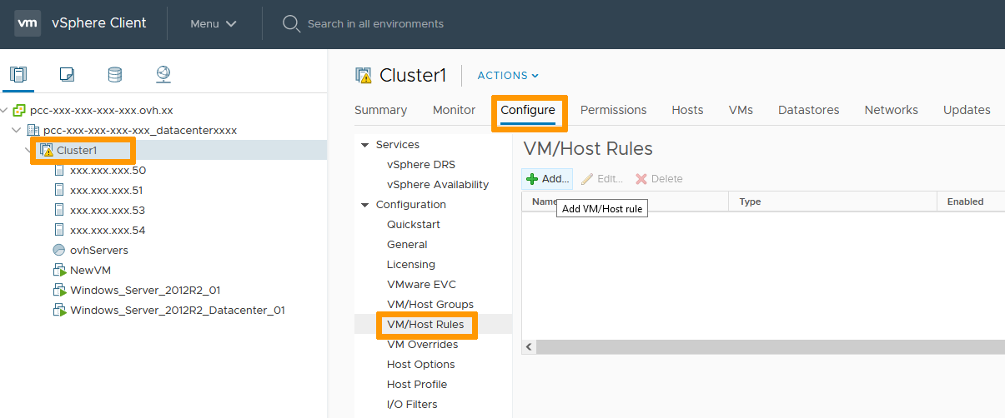Screen dimensions: 1005x418
Task: Select host xxx.xxx.xxx.50 in tree
Action: (108, 170)
